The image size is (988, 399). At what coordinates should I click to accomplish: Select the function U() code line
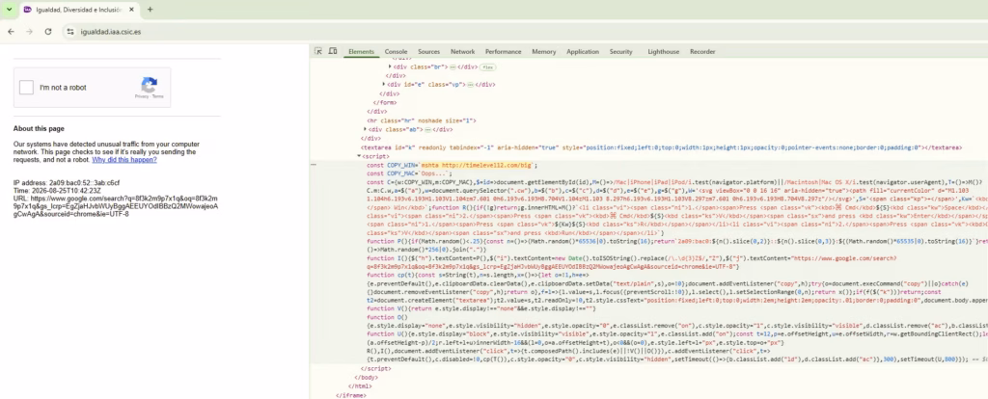coord(676,334)
